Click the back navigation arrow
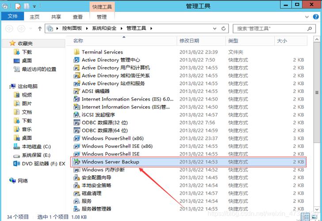This screenshot has height=221, width=322. (9, 29)
